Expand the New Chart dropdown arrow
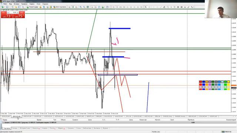The height and width of the screenshot is (133, 237). (x=4, y=7)
